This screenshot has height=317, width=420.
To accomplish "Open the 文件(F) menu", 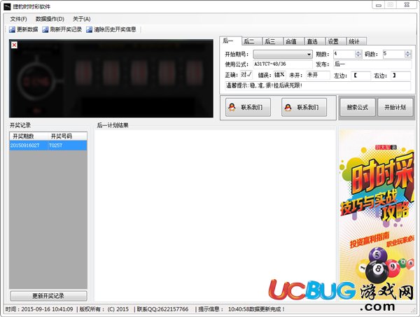I will pos(18,19).
